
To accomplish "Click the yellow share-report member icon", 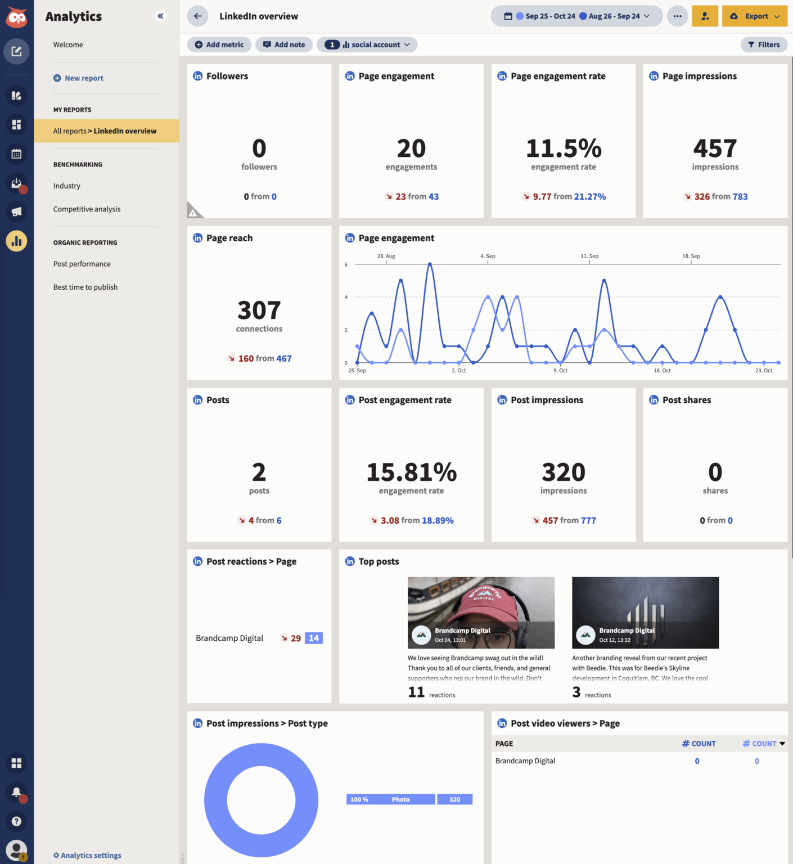I will [705, 16].
